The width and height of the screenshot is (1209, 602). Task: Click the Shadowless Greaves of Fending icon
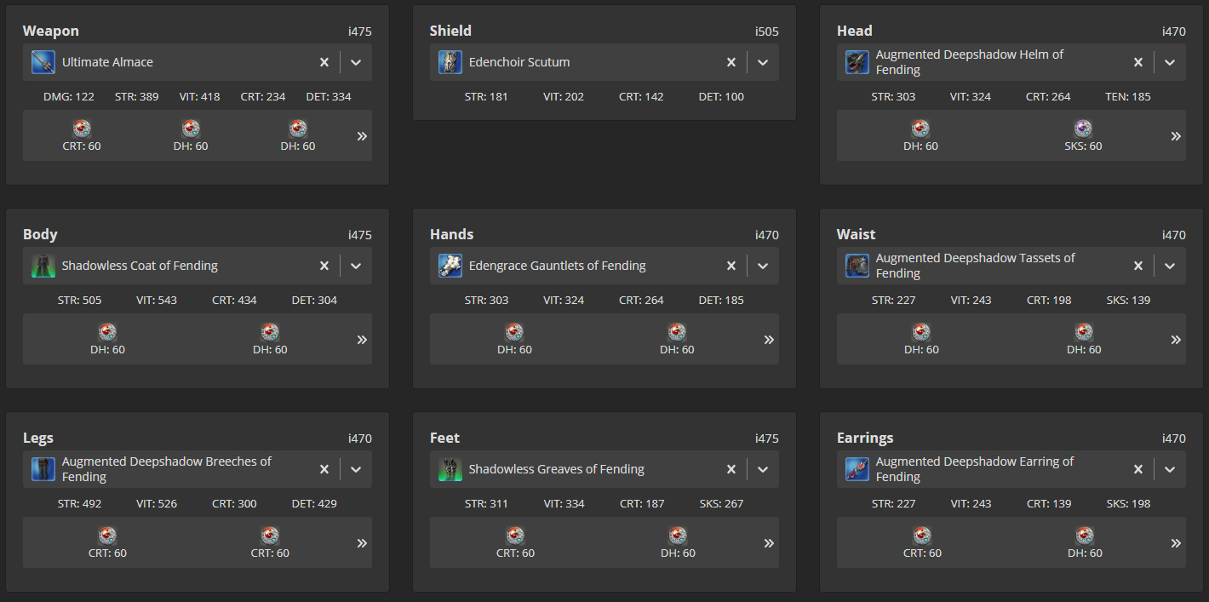click(450, 469)
